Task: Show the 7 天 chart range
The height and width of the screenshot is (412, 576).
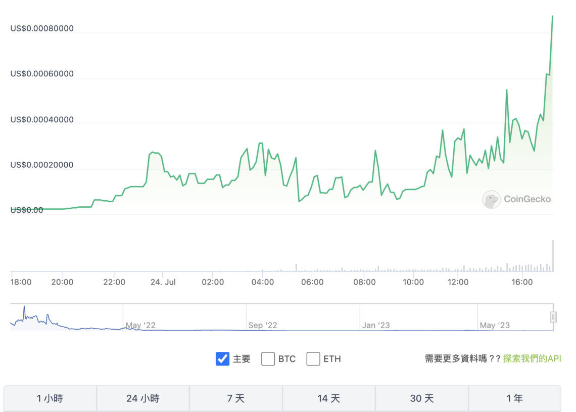Action: pyautogui.click(x=236, y=398)
